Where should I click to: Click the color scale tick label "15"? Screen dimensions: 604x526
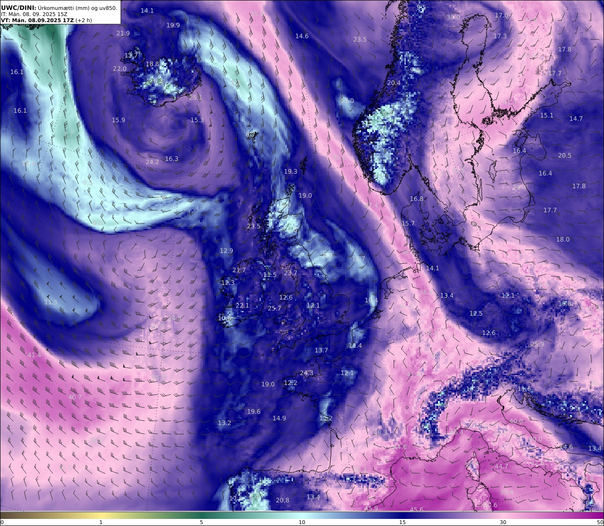[403, 522]
